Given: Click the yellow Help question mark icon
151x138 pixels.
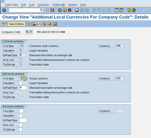Looking at the screenshot, I should pyautogui.click(x=129, y=10).
